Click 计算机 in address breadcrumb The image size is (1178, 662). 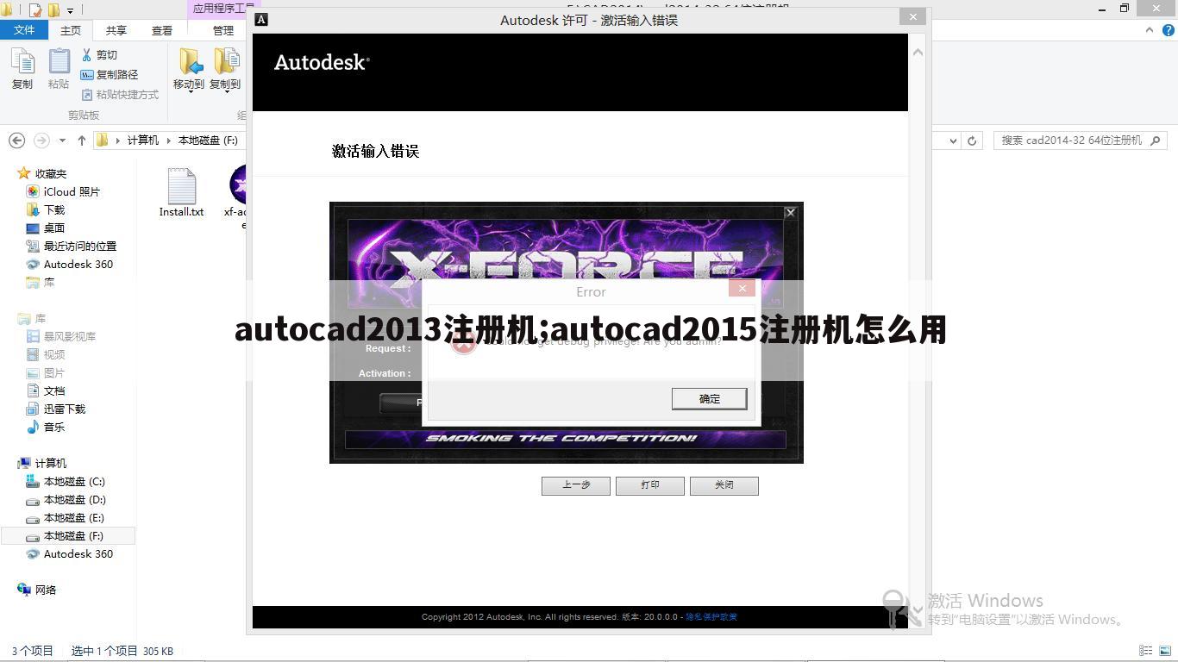(x=143, y=141)
